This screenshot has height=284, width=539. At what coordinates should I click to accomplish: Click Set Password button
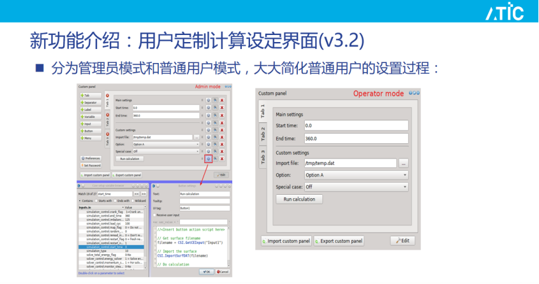click(91, 166)
